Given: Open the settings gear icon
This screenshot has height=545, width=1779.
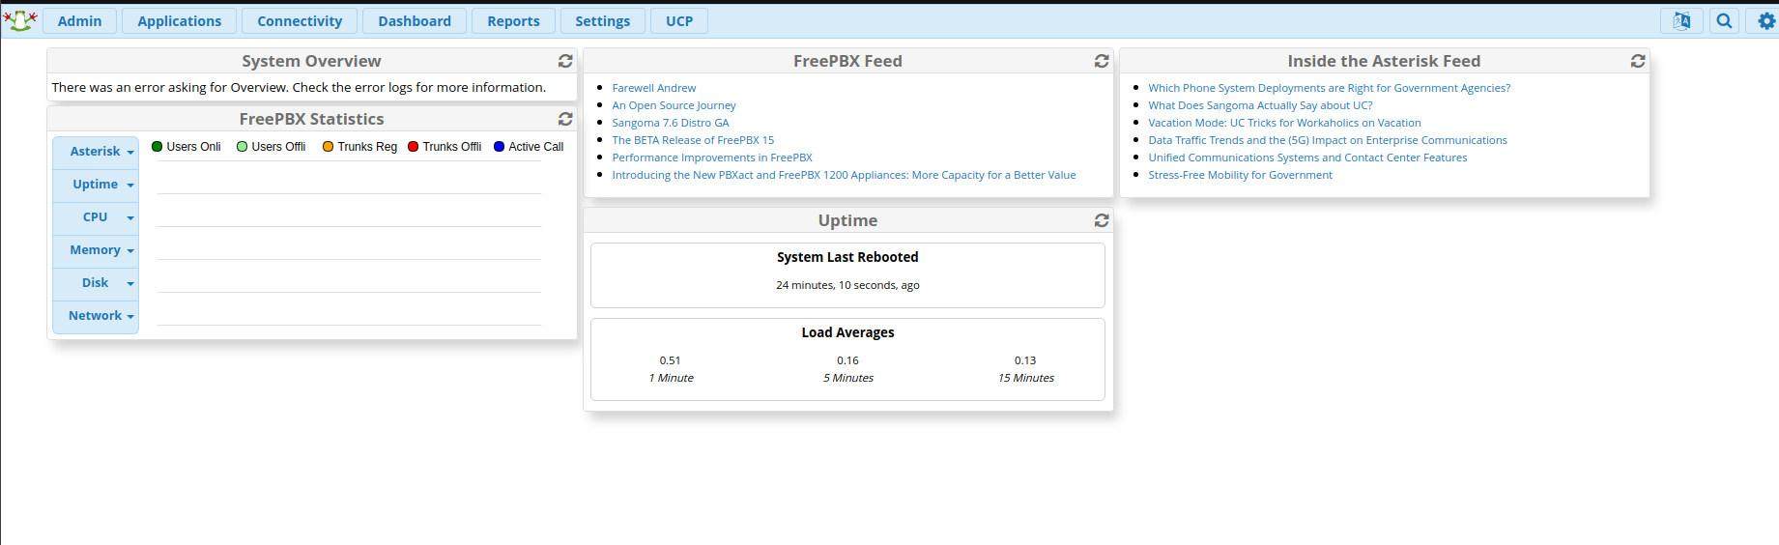Looking at the screenshot, I should (x=1766, y=21).
